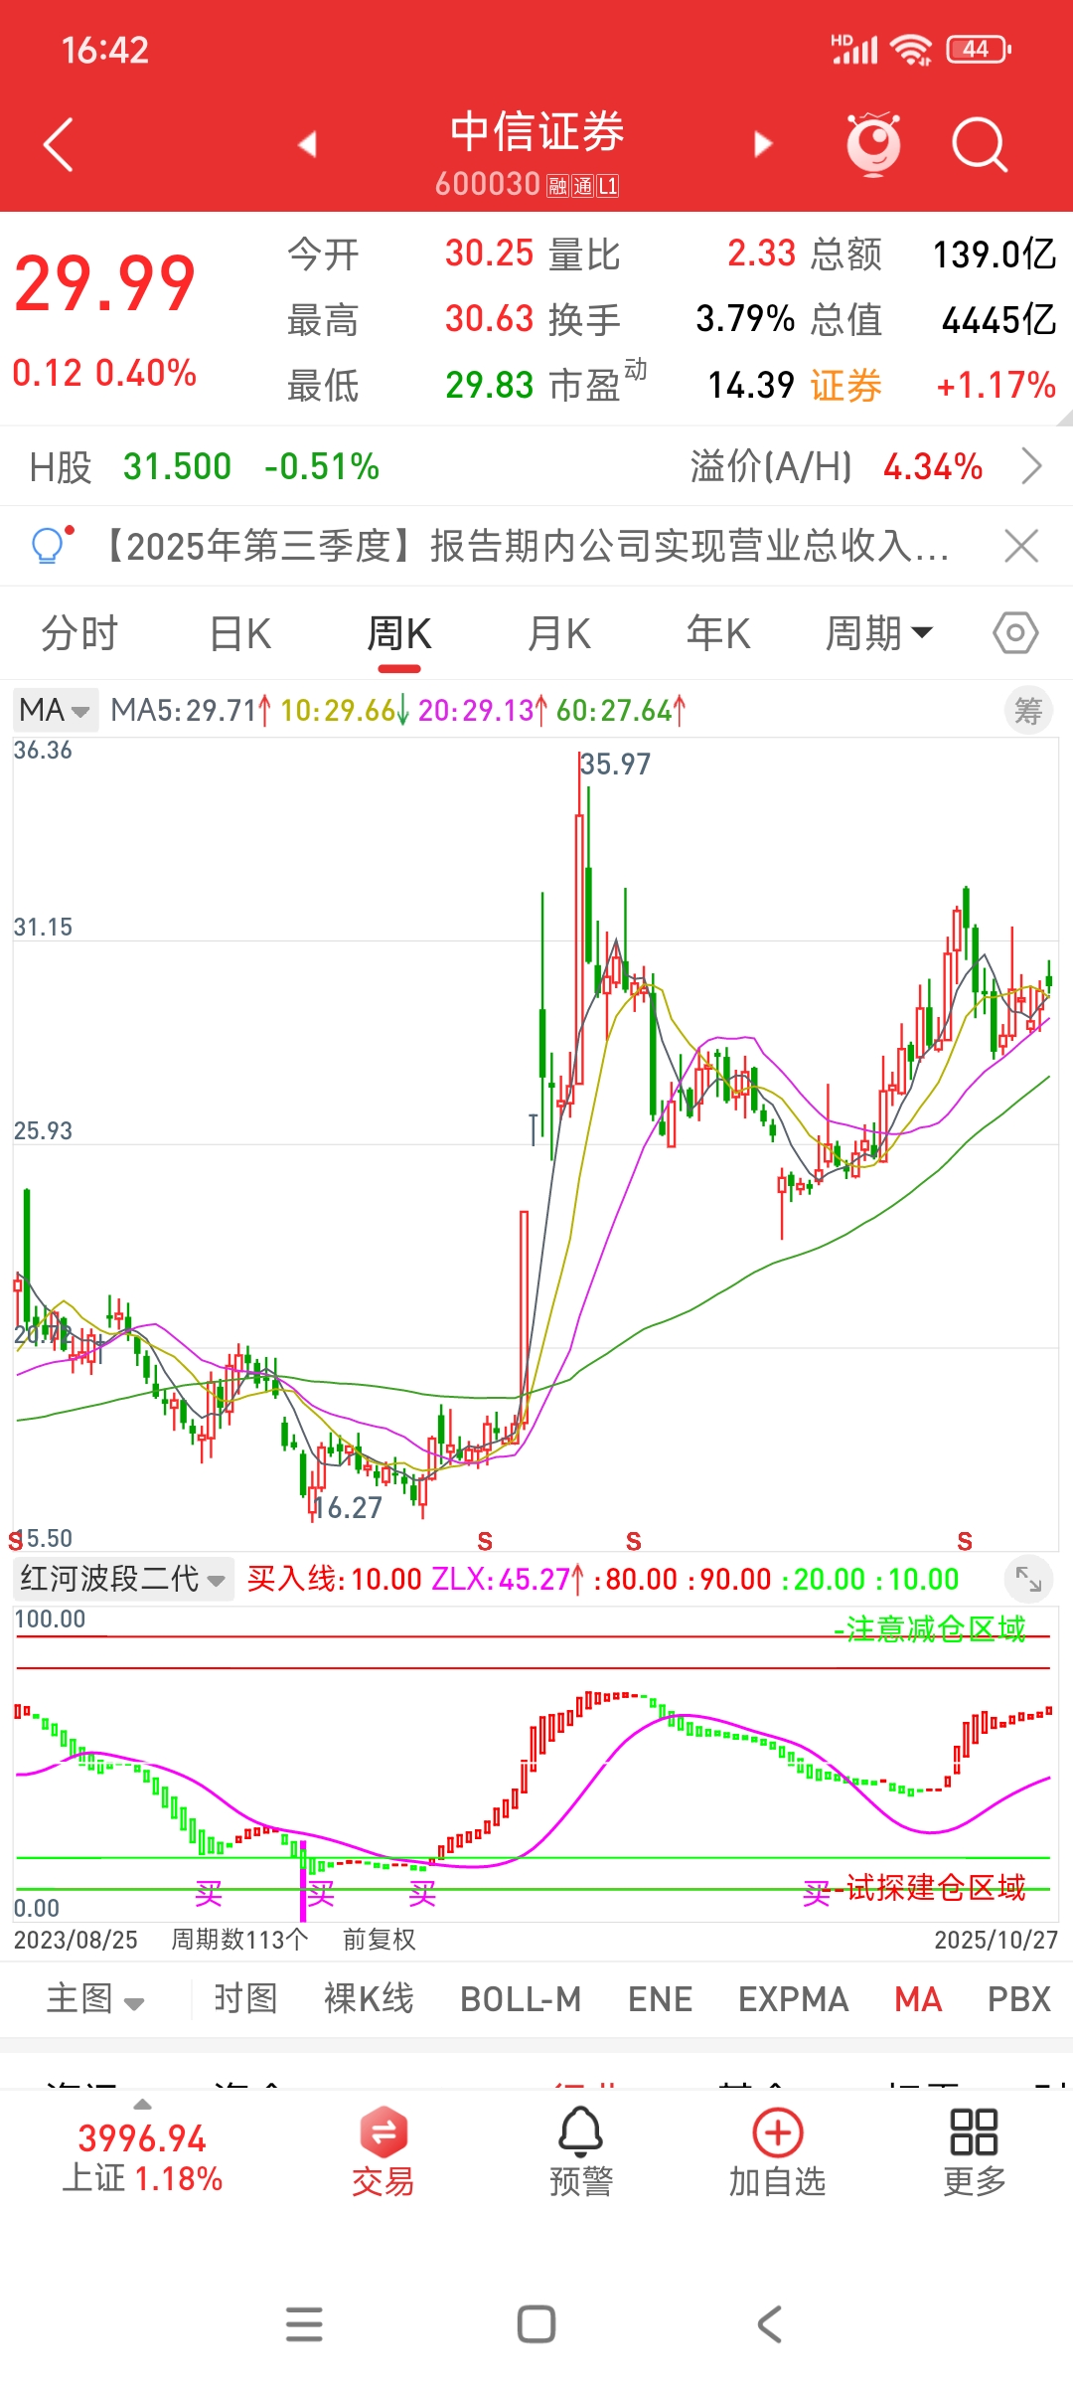Select PBX indicator
This screenshot has height=2386, width=1073.
click(1019, 1999)
